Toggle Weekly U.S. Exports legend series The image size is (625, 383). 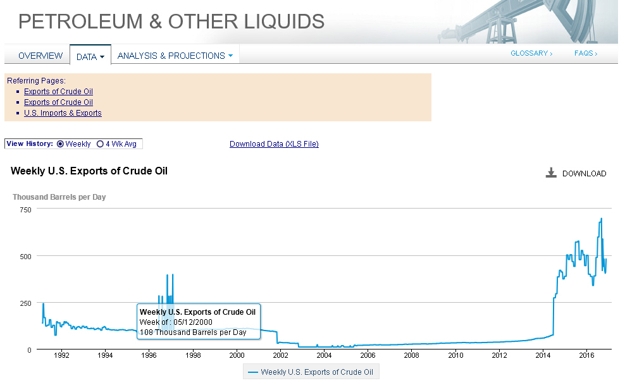pos(312,372)
